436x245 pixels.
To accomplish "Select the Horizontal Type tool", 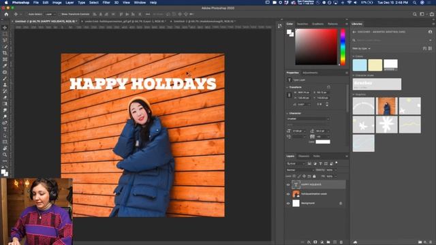I will point(5,129).
